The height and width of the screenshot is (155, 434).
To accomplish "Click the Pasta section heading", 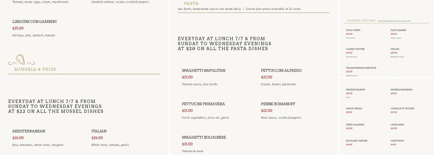I will (191, 4).
